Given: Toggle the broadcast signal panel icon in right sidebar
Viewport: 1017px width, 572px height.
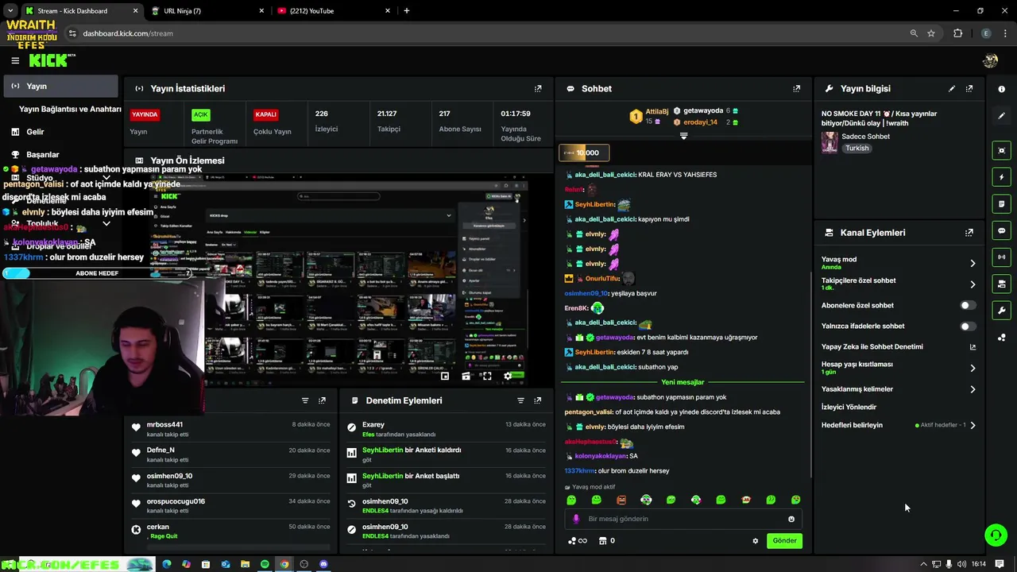Looking at the screenshot, I should [1002, 257].
